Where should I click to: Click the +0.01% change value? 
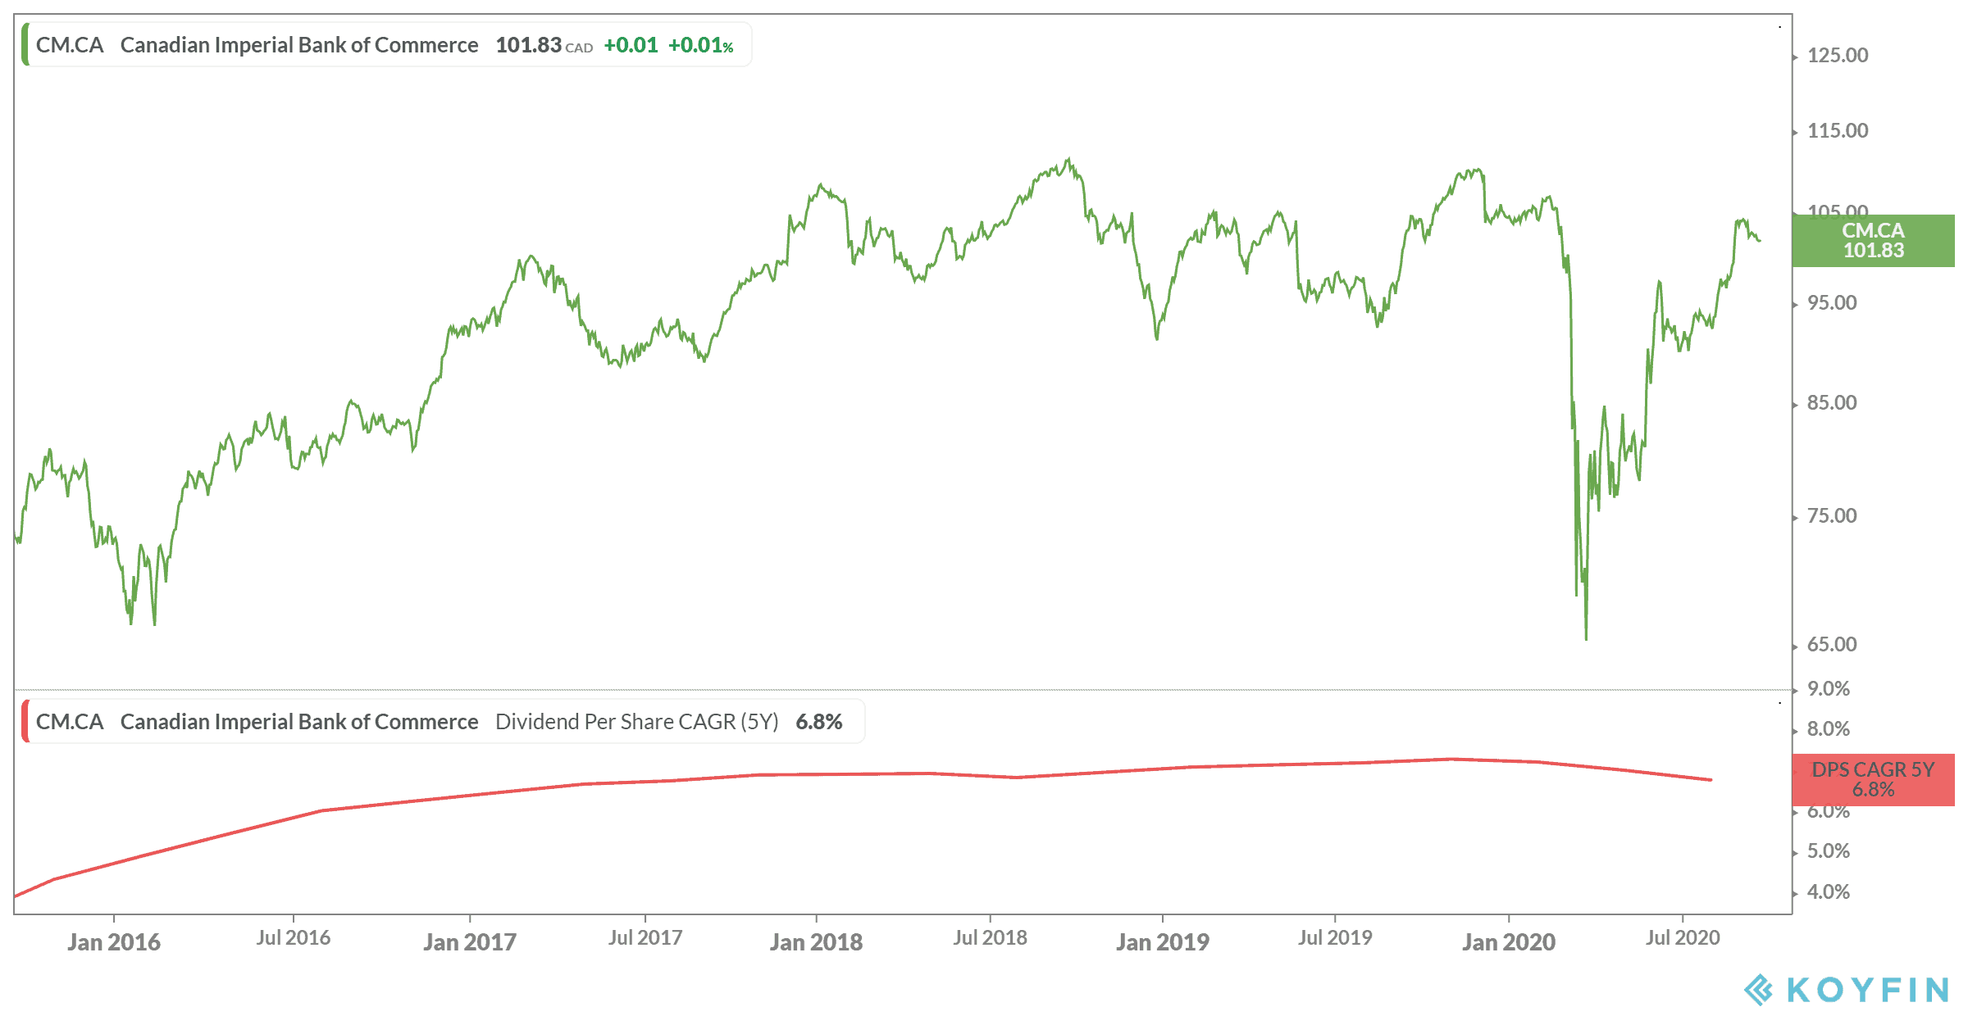(700, 45)
